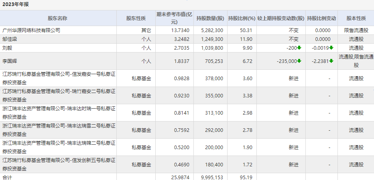This screenshot has height=180, width=374.
Task: Click share count 1,249,300
Action: click(x=212, y=39)
